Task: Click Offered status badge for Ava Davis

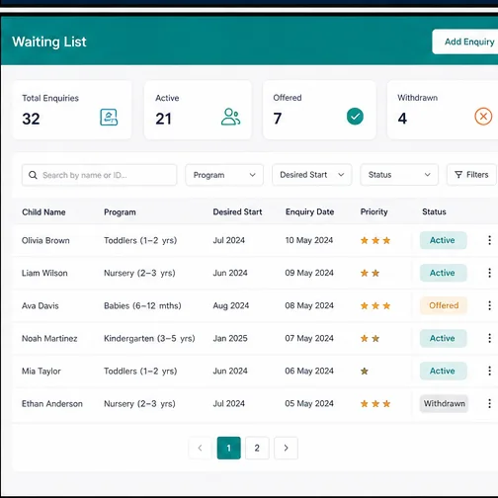Action: (444, 305)
